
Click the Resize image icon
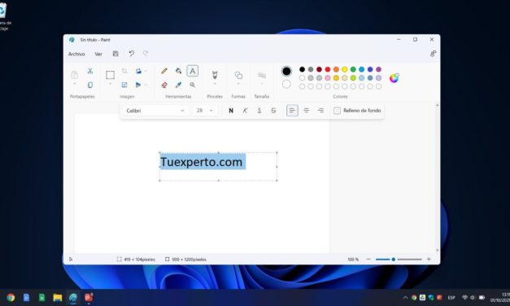click(x=124, y=85)
